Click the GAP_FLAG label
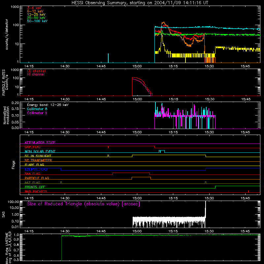Image resolution: width=264 pixels, height=264 pixels. (32, 147)
